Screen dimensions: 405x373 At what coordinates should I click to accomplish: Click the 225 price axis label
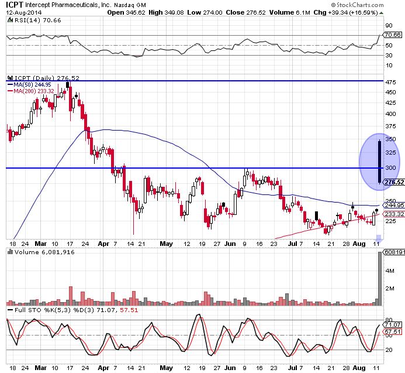pos(390,221)
